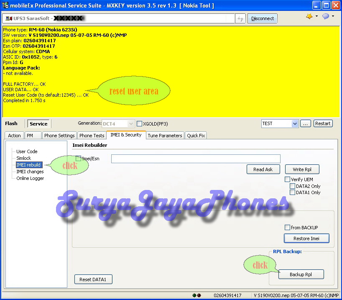The width and height of the screenshot is (342, 300).
Task: Click the mobileEx app icon in title bar
Action: pyautogui.click(x=5, y=5)
